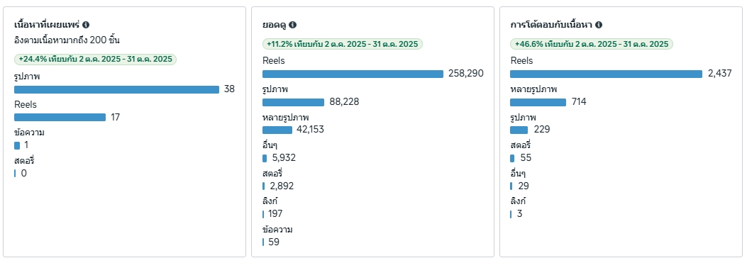Select the รูปภาพ bar showing 38
This screenshot has width=747, height=258.
pyautogui.click(x=117, y=89)
